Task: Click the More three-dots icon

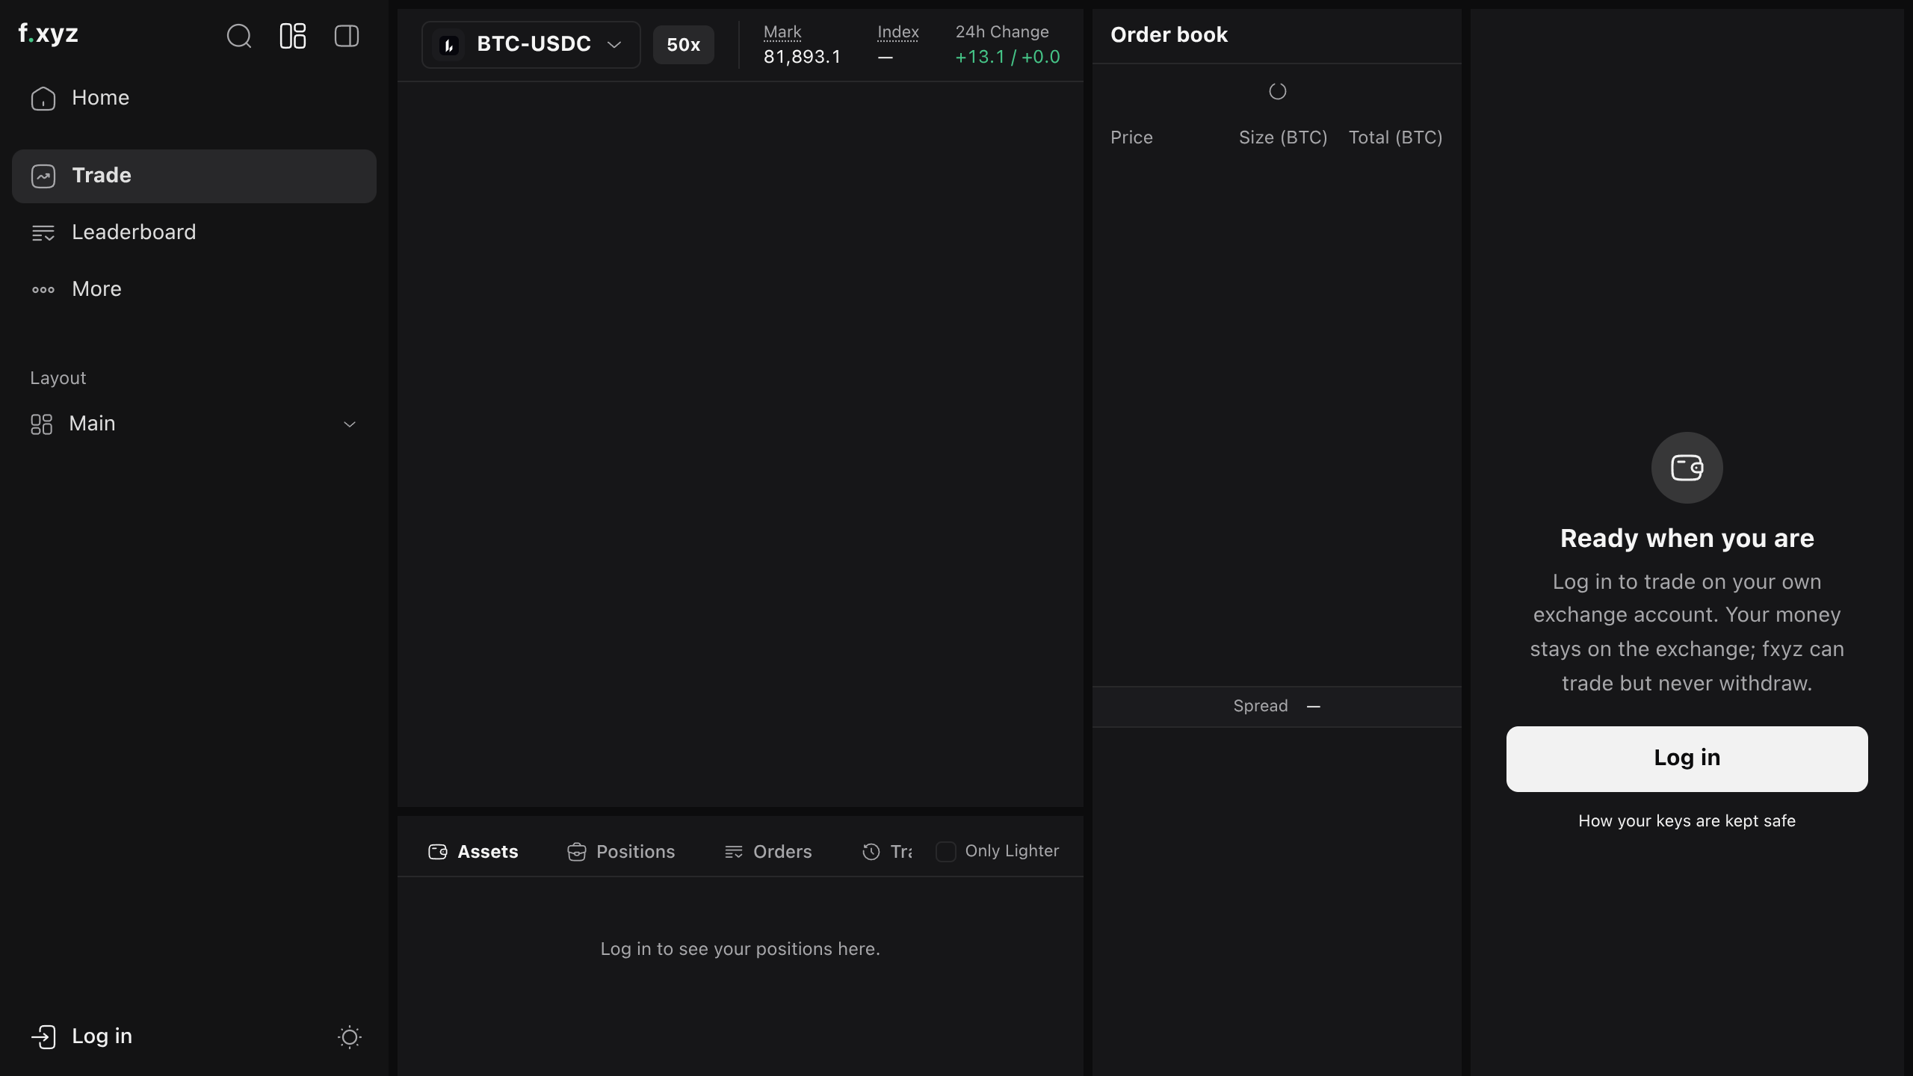Action: tap(43, 290)
